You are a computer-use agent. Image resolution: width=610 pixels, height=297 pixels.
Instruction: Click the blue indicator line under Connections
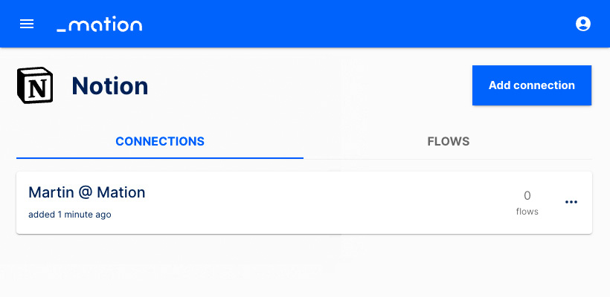[160, 158]
